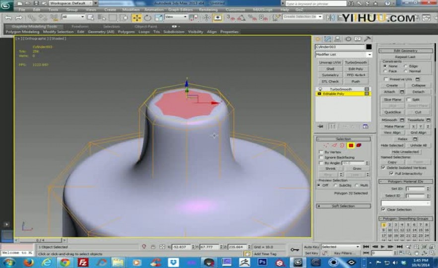Select Element sub-object level icon
The width and height of the screenshot is (438, 268).
click(359, 145)
